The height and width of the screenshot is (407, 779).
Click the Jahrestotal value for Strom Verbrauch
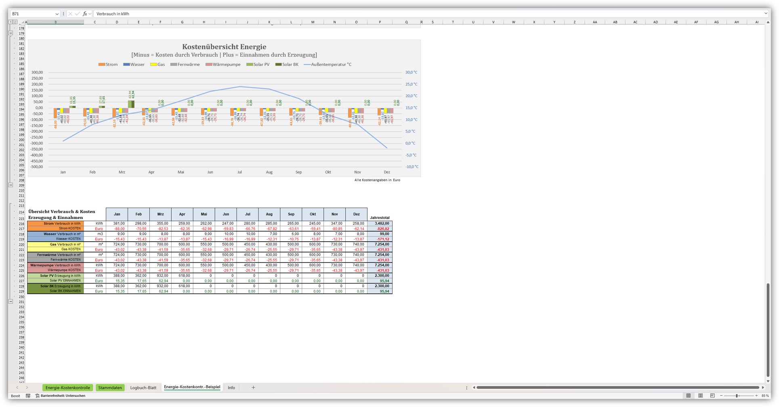[x=380, y=223]
